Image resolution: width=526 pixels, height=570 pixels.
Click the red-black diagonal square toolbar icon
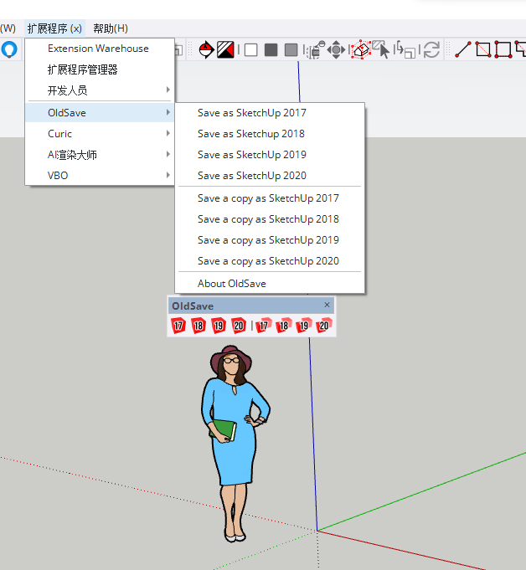[x=225, y=50]
